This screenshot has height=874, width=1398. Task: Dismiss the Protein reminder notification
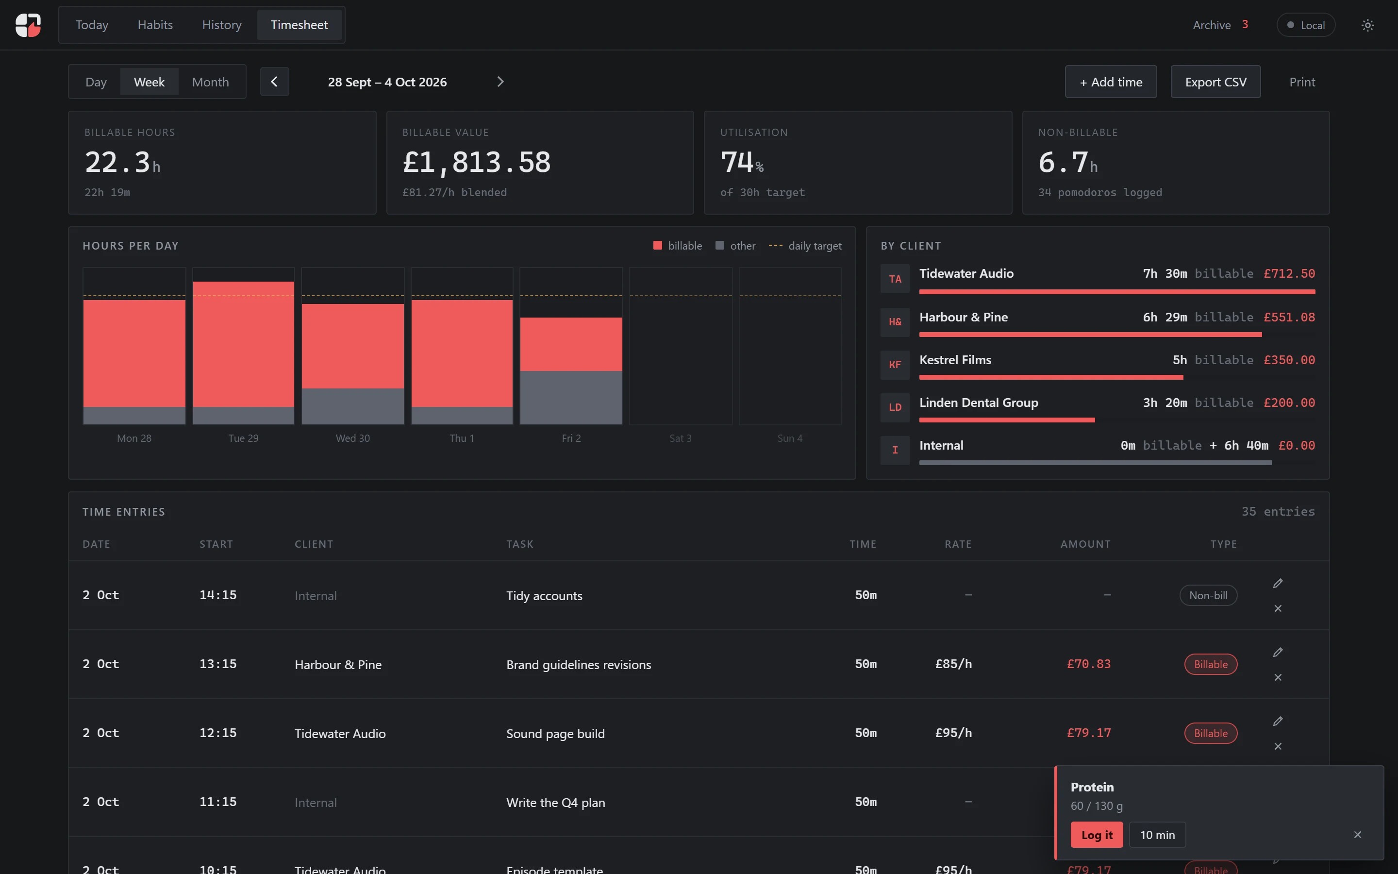click(x=1358, y=835)
